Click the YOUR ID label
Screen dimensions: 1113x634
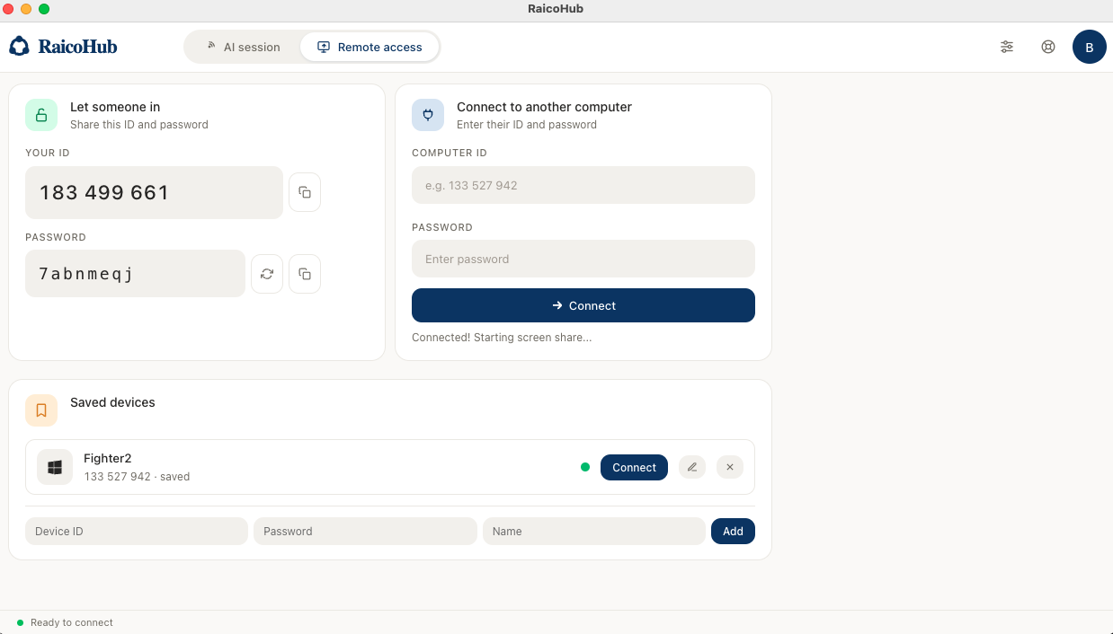click(x=48, y=153)
